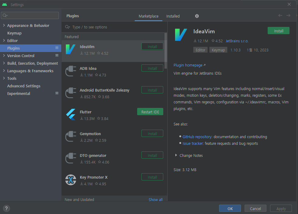This screenshot has height=214, width=298.
Task: Open the Issue tracker link
Action: [x=192, y=143]
